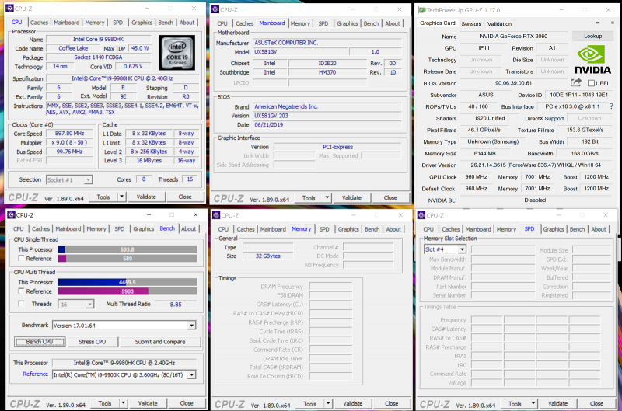This screenshot has height=411, width=622.
Task: Tick the Threads checkbox in the Bench window
Action: tap(22, 304)
